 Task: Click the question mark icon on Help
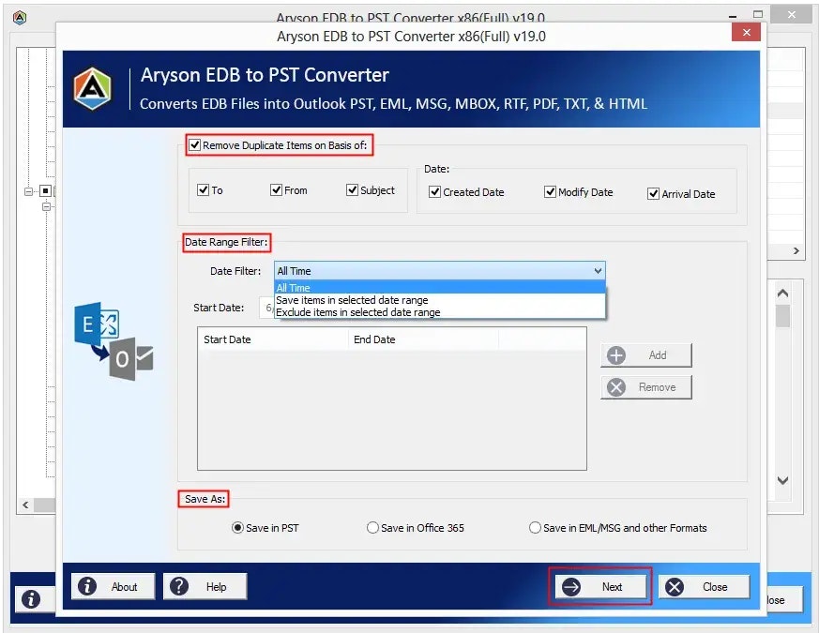point(179,586)
